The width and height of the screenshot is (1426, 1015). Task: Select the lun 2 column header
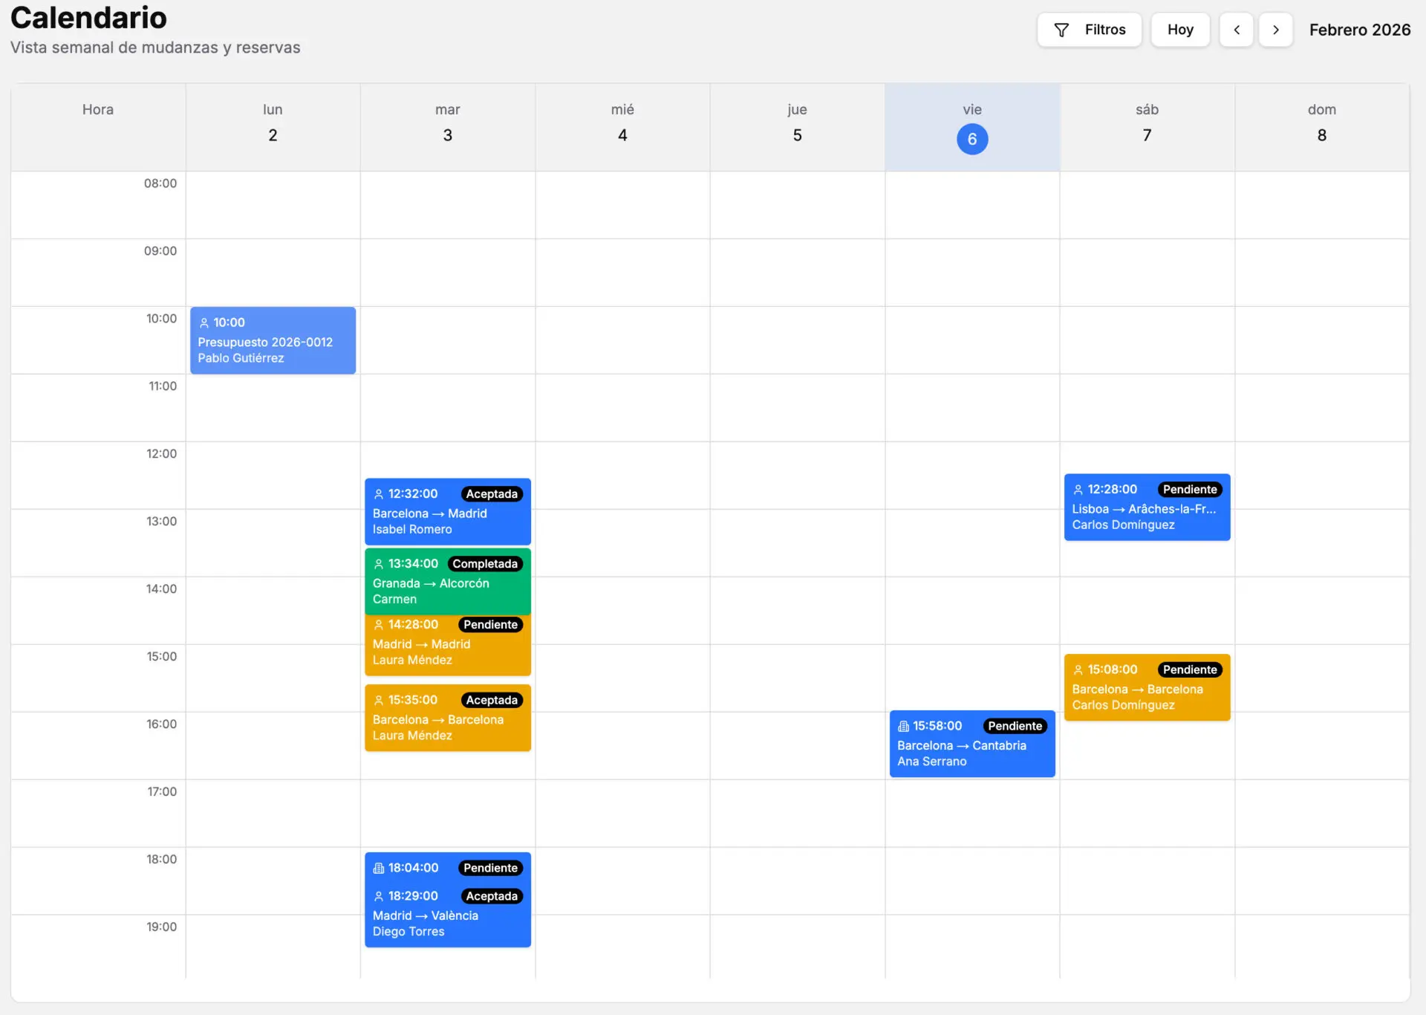tap(273, 123)
